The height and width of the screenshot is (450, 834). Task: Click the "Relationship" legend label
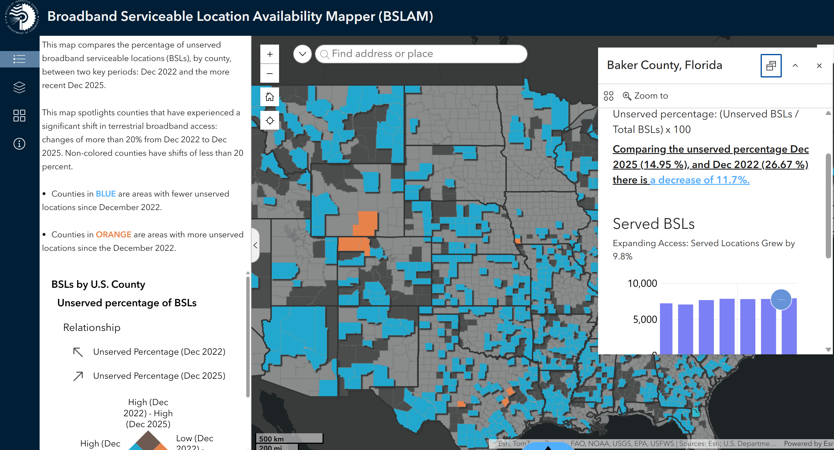pos(92,327)
